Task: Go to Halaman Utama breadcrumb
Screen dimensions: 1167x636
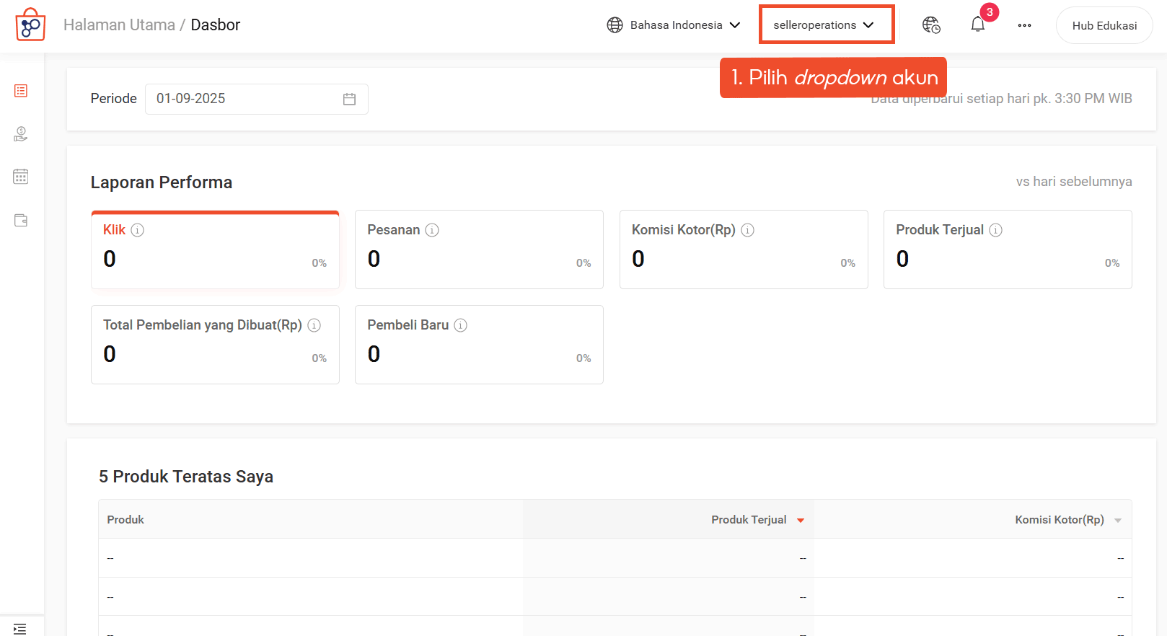Action: pos(119,25)
